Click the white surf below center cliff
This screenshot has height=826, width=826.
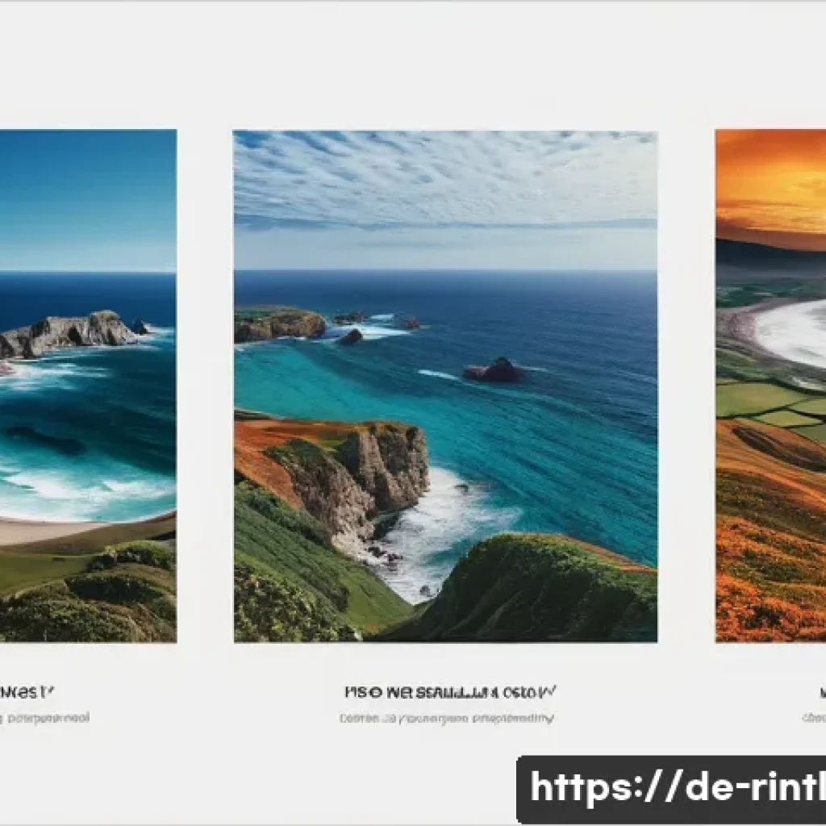coord(432,532)
